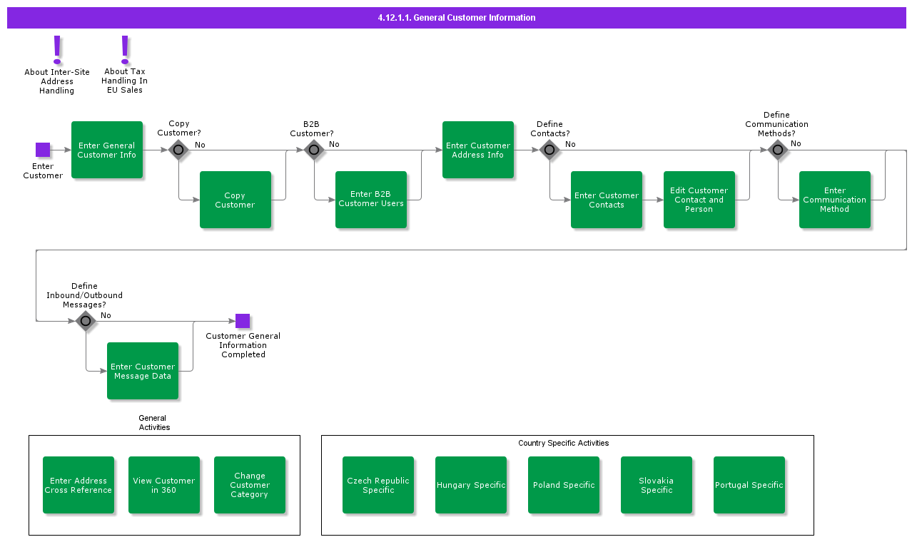Image resolution: width=917 pixels, height=542 pixels.
Task: Open Enter Customer Message Data activity
Action: (x=143, y=371)
